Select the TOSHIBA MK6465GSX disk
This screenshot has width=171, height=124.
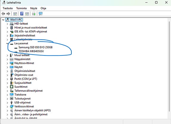[x=31, y=51]
